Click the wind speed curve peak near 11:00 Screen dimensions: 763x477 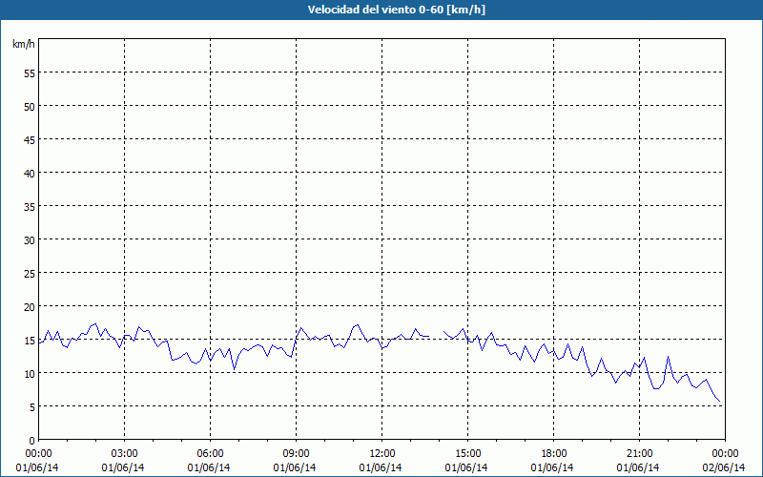(358, 324)
